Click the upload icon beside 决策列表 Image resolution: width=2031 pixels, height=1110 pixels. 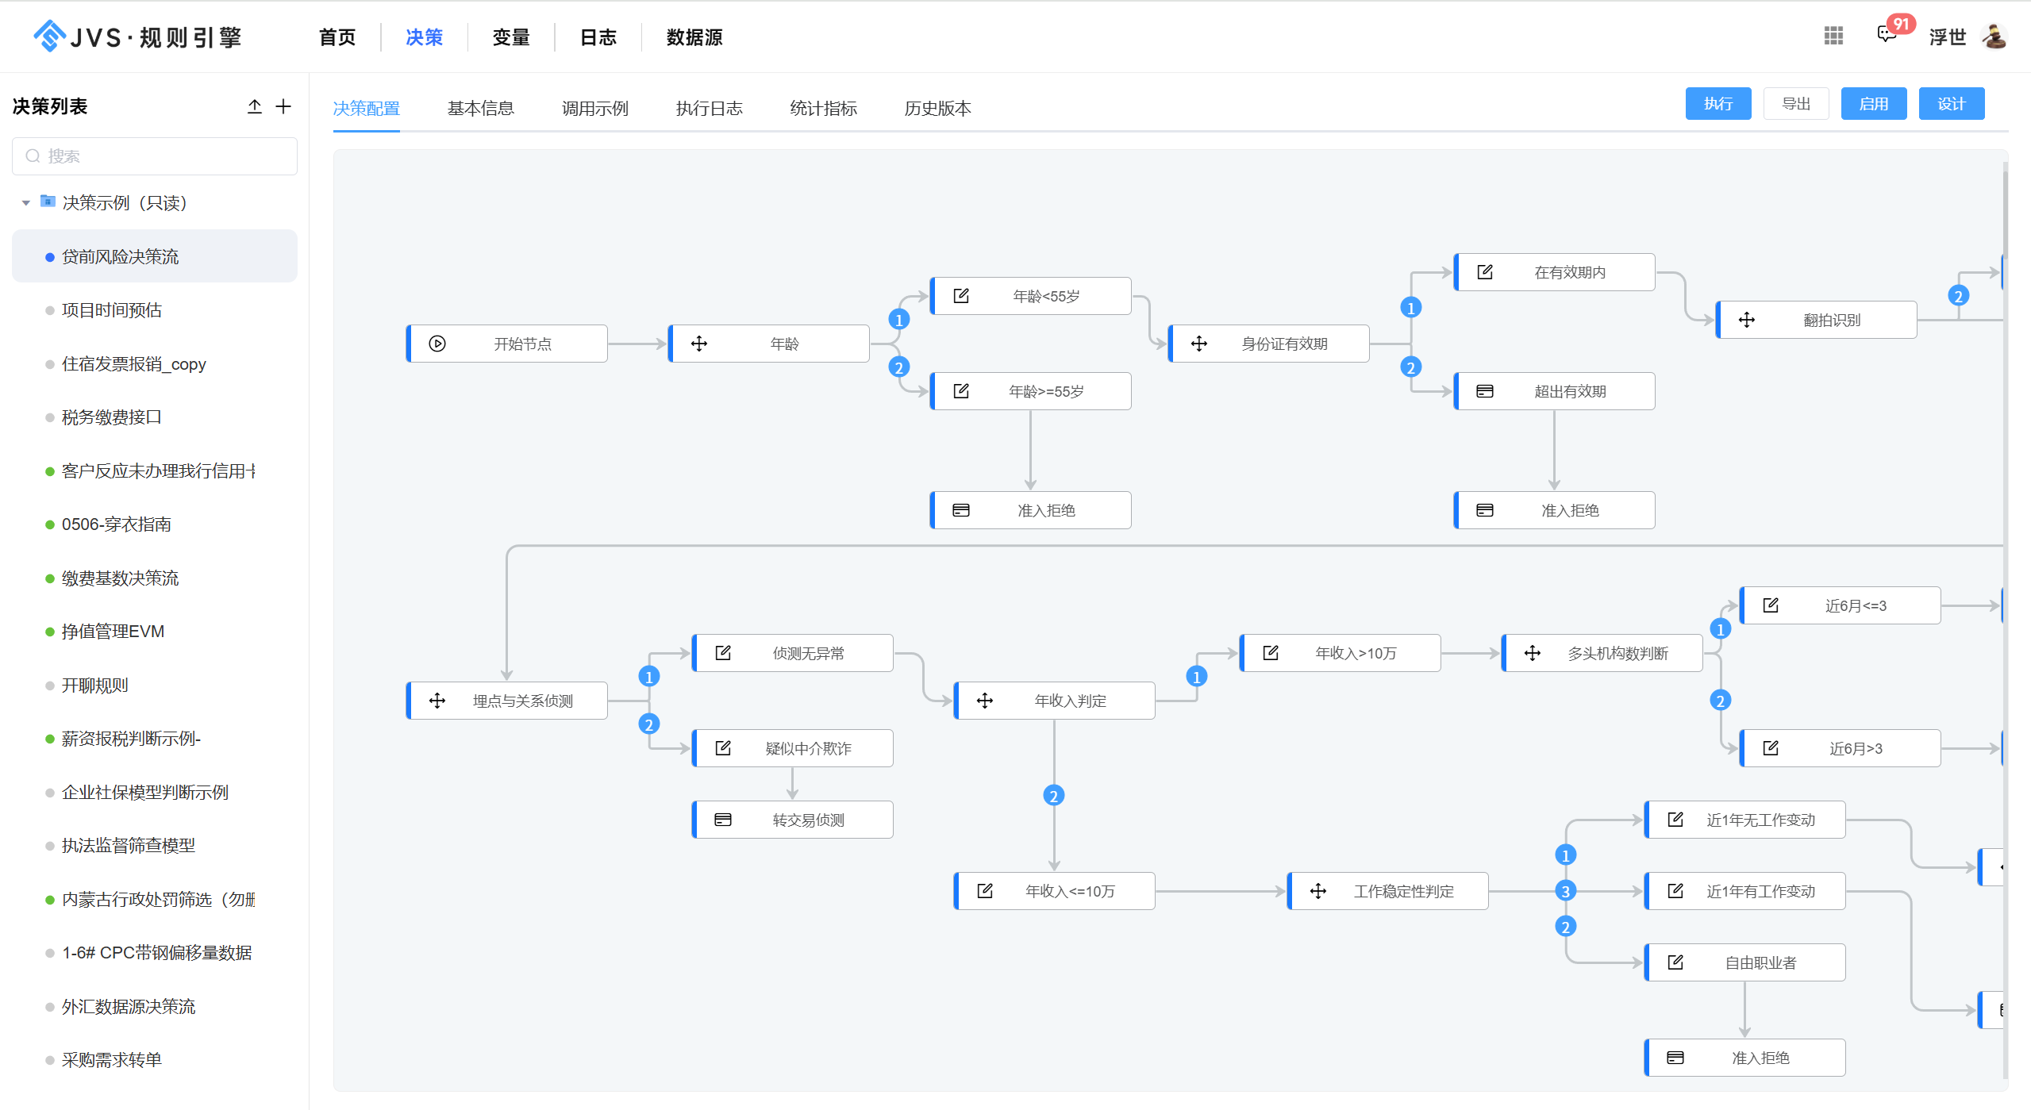[x=254, y=106]
